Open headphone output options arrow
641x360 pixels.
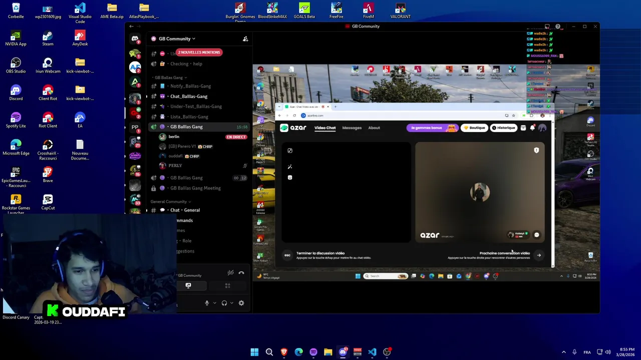click(x=232, y=303)
